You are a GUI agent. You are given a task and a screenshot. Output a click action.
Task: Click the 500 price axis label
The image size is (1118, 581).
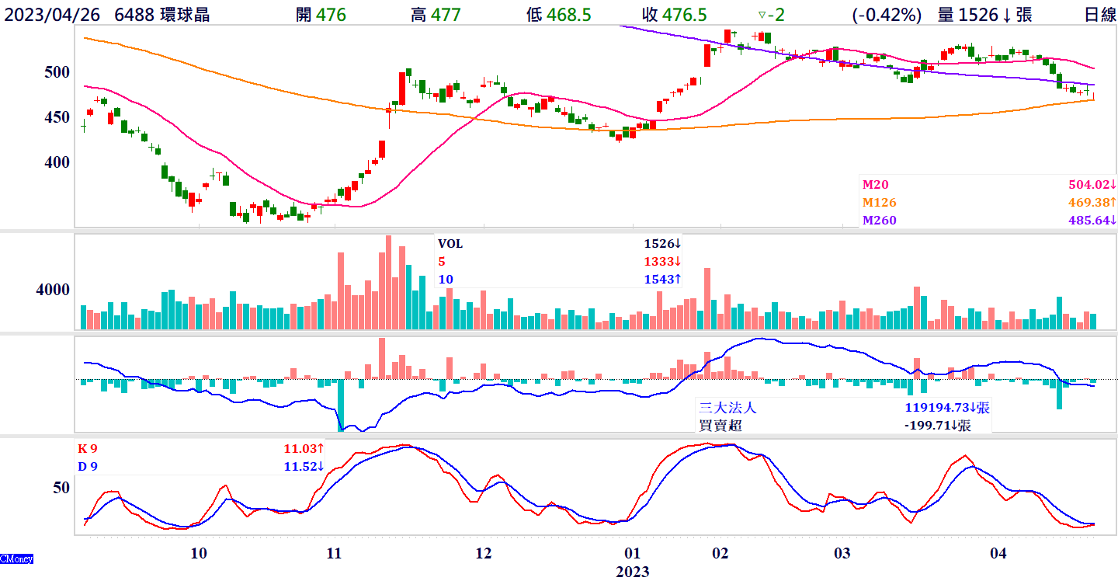pyautogui.click(x=57, y=72)
